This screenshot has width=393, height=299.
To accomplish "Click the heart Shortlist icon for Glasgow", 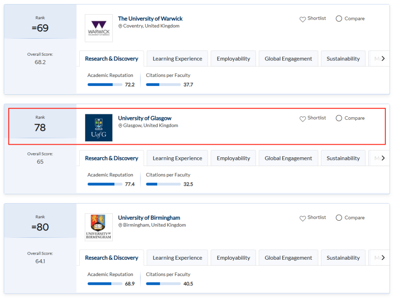I will (x=302, y=119).
